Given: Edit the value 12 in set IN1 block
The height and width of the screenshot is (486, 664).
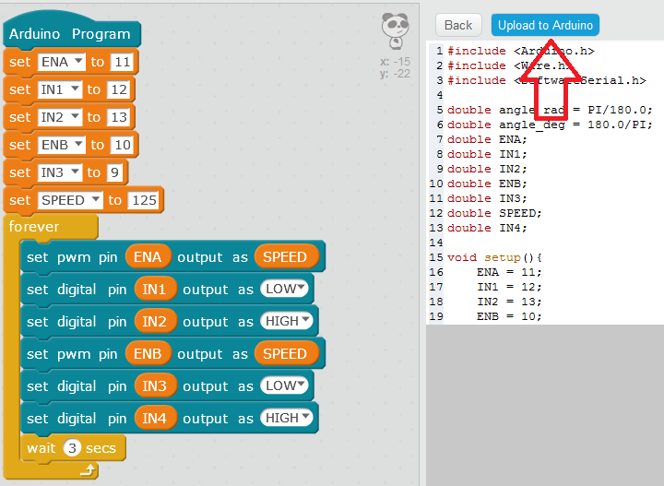Looking at the screenshot, I should 119,89.
